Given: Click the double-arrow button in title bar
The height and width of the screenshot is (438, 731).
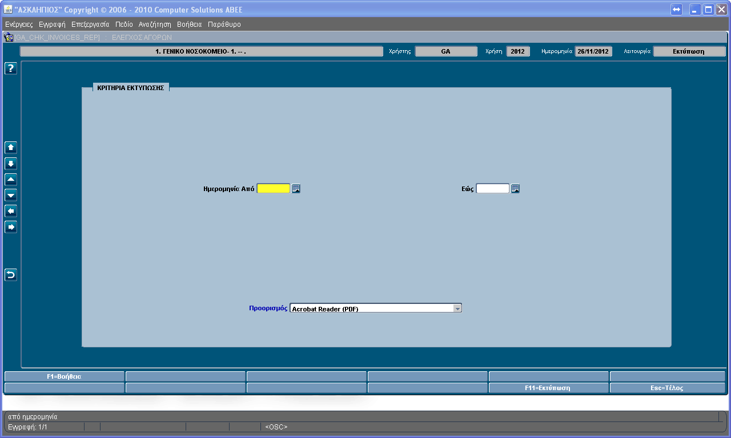Looking at the screenshot, I should point(677,10).
